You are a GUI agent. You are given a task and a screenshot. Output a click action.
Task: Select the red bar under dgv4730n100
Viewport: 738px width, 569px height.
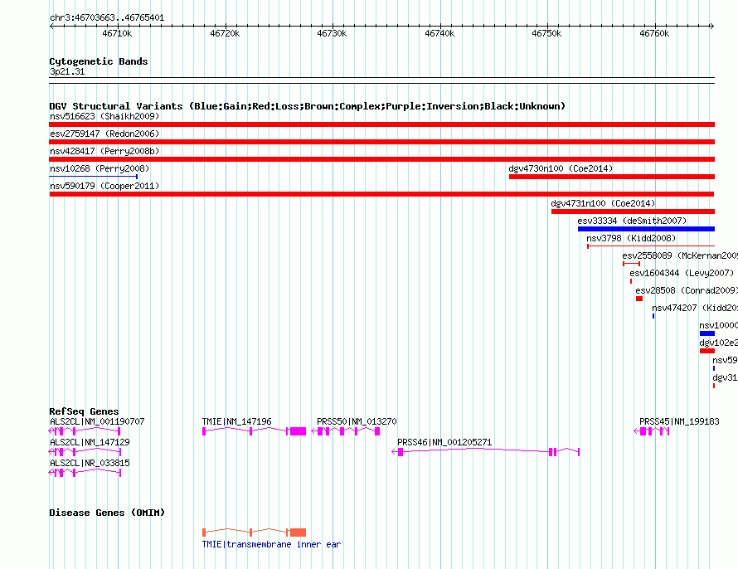tap(612, 177)
